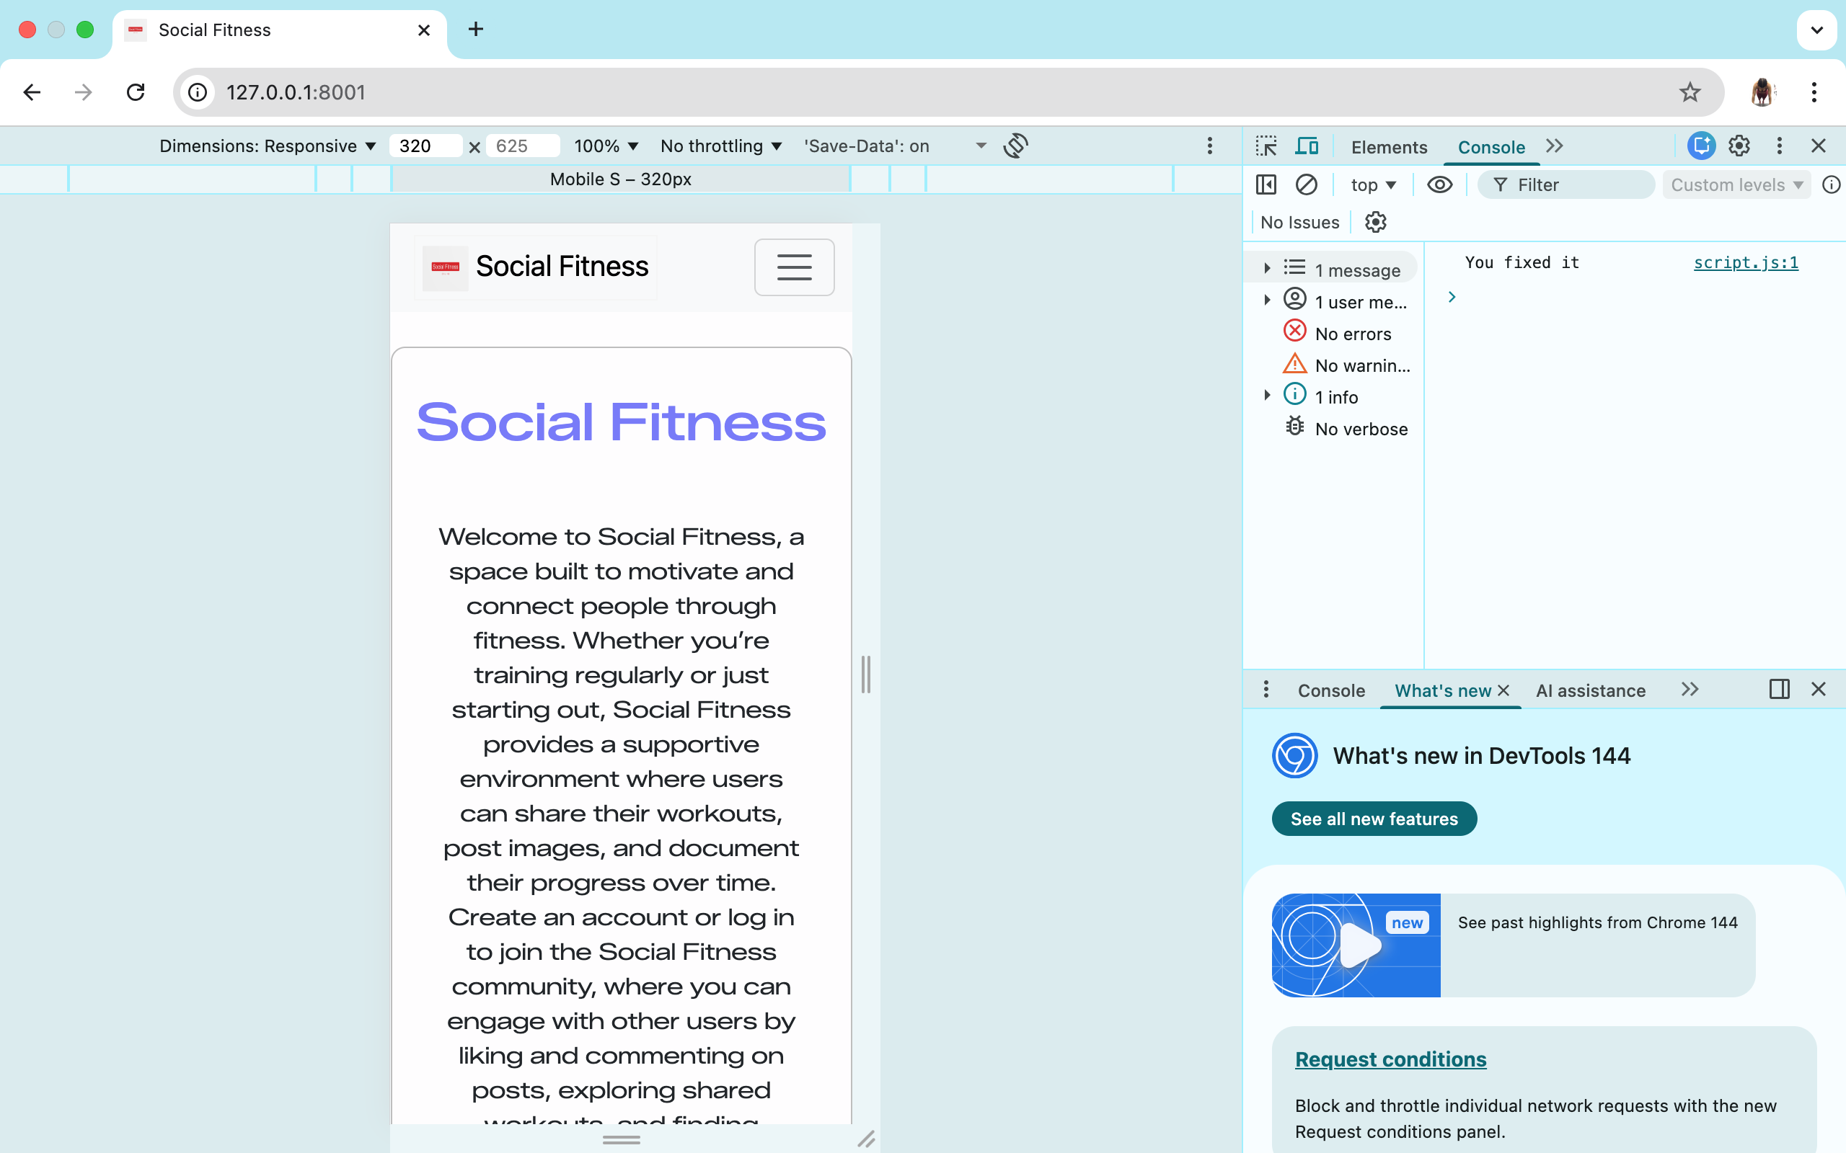Reload the page with the refresh icon
The image size is (1846, 1153).
136,92
